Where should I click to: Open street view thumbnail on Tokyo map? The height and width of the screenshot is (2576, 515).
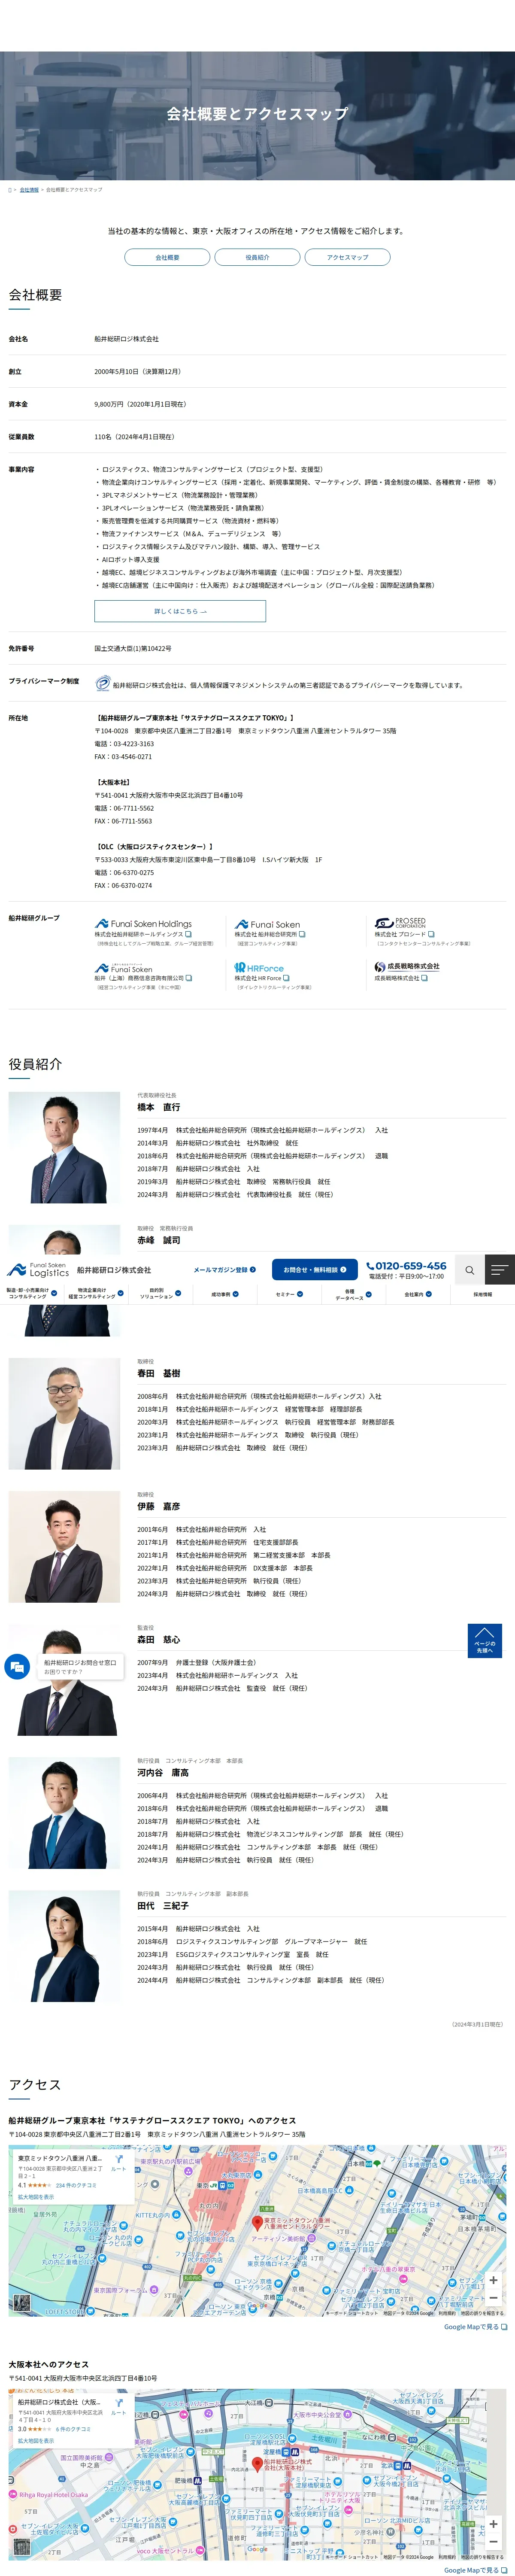pos(21,2302)
